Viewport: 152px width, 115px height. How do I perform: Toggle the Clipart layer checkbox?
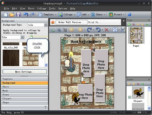tap(130, 97)
